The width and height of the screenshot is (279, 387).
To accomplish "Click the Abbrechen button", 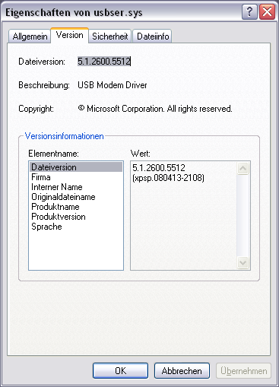I will [x=182, y=371].
